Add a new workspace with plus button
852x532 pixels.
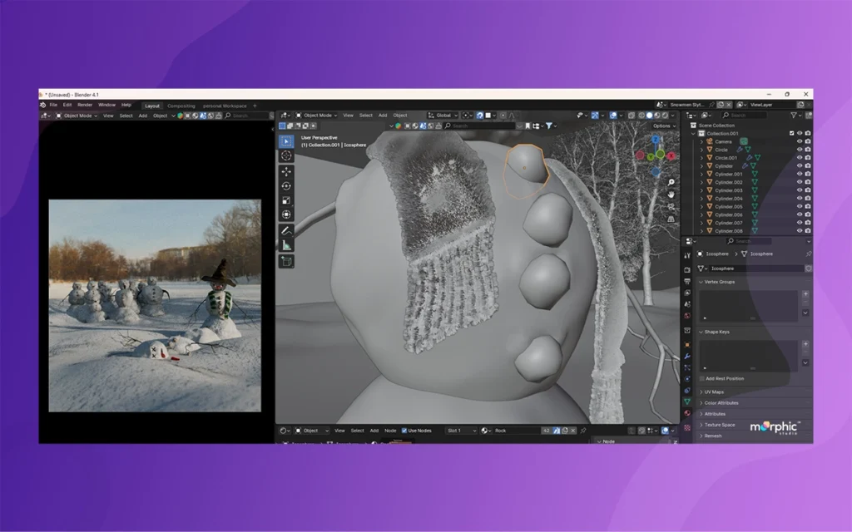[x=255, y=106]
